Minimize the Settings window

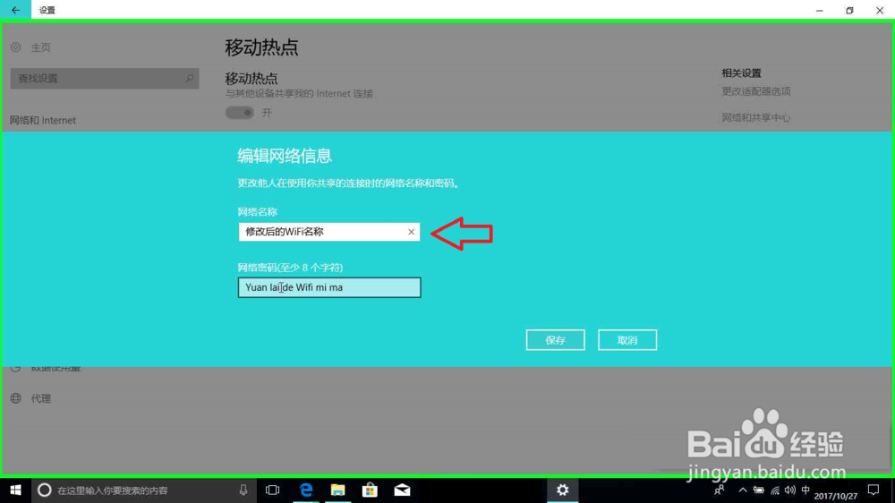(820, 10)
